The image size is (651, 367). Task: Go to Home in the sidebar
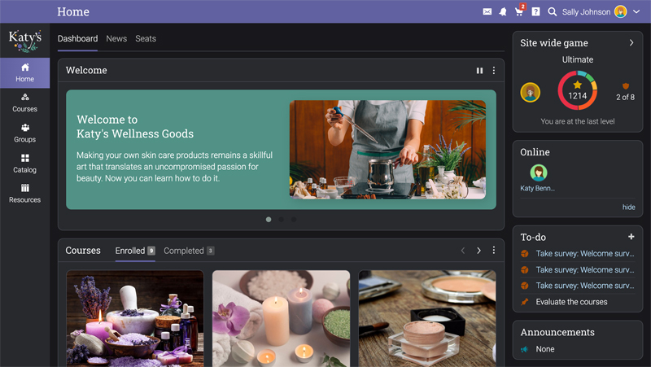tap(25, 72)
